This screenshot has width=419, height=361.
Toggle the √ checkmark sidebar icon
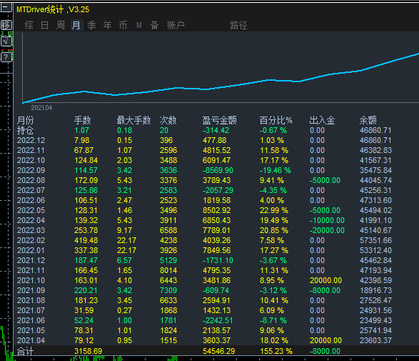6,41
